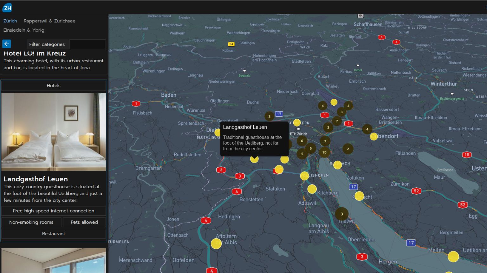Click the Restaurant tag
Image resolution: width=487 pixels, height=273 pixels.
click(x=54, y=233)
